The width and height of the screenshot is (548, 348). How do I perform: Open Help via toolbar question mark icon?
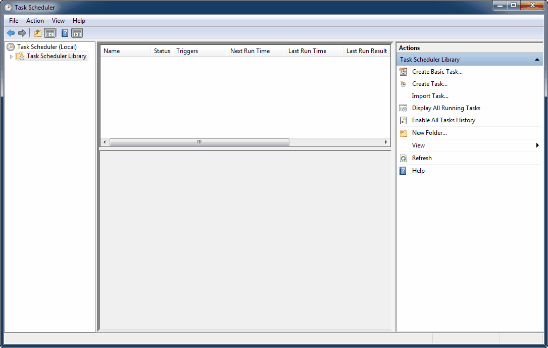click(x=65, y=33)
